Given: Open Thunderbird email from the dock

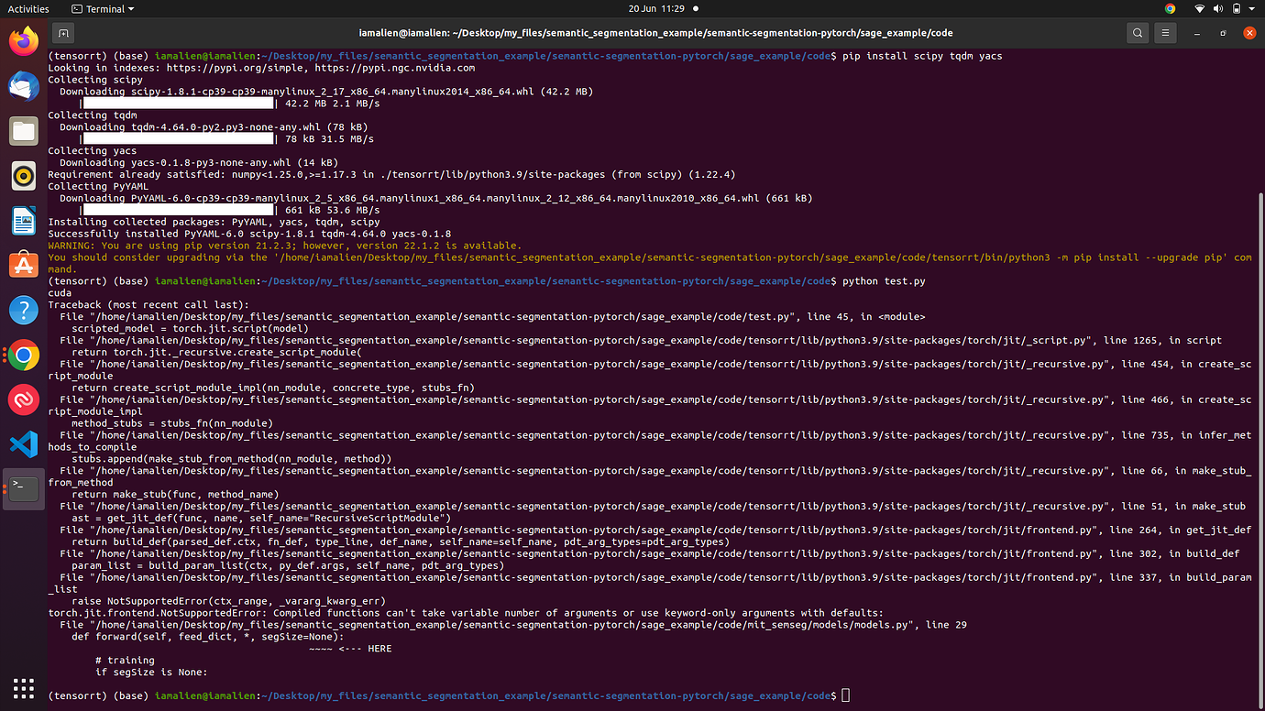Looking at the screenshot, I should tap(23, 86).
